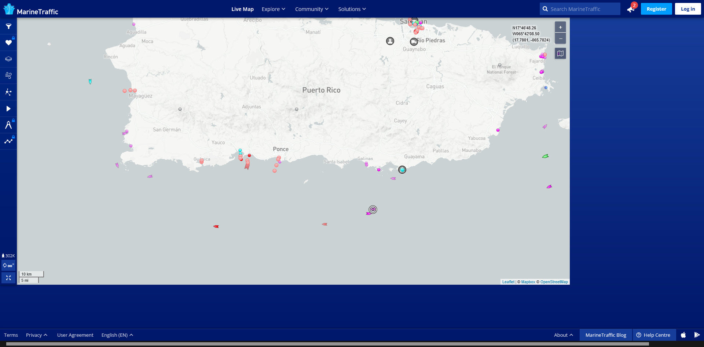Click the 10 km scale bar

pos(32,274)
